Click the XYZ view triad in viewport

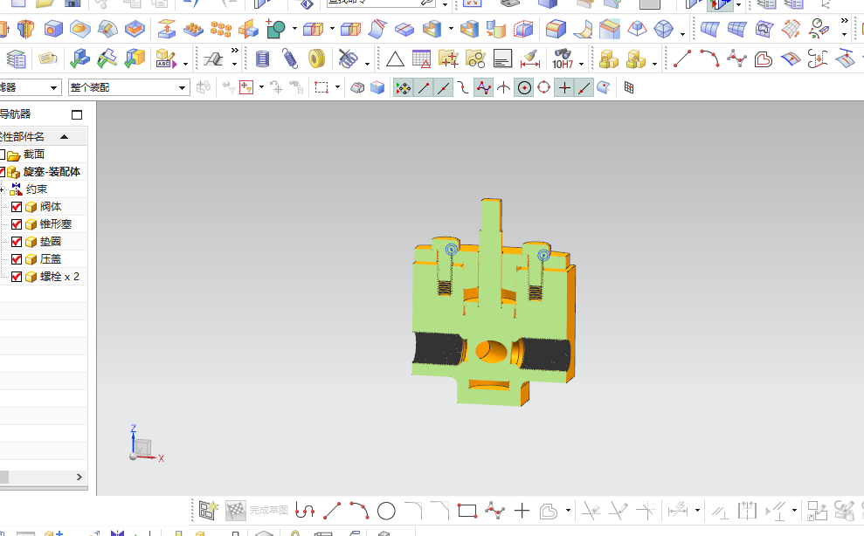(146, 444)
